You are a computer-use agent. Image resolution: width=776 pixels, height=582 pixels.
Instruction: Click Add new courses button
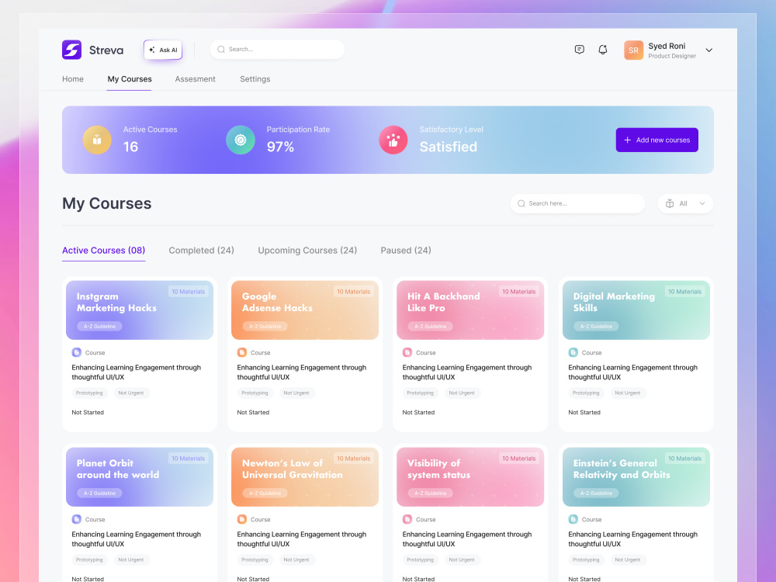point(656,140)
